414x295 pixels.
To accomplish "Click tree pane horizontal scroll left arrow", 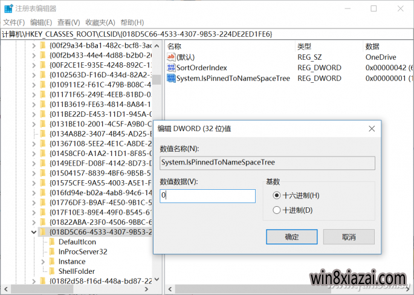I will pyautogui.click(x=6, y=289).
